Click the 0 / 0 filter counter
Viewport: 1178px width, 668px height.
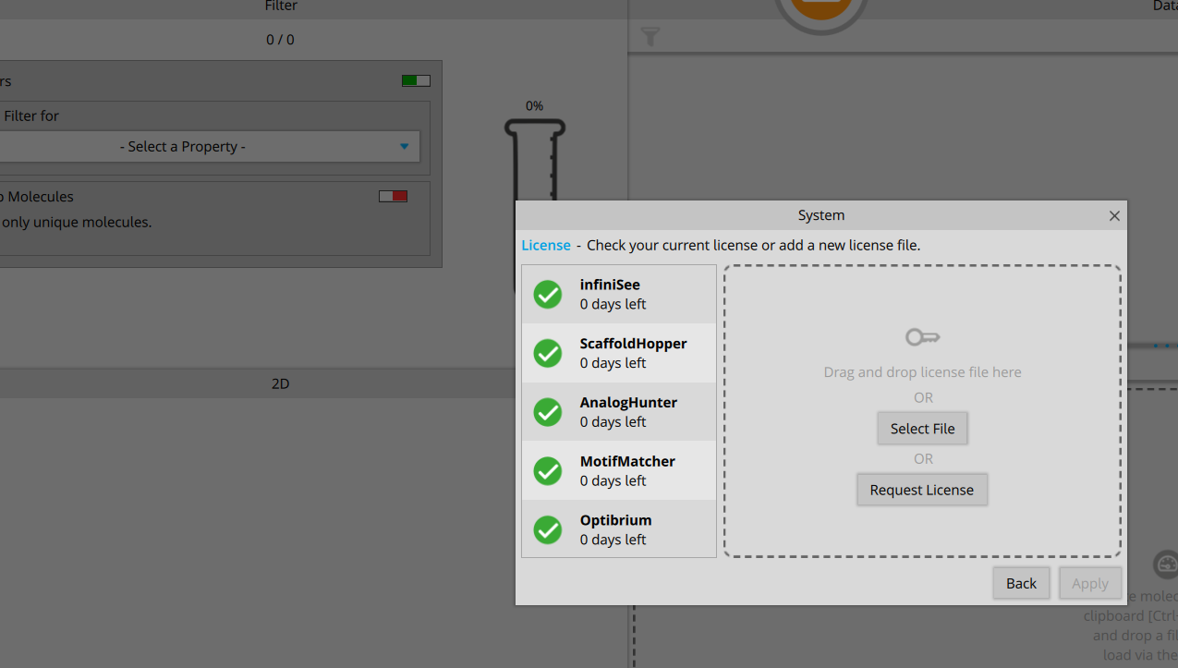click(x=280, y=40)
